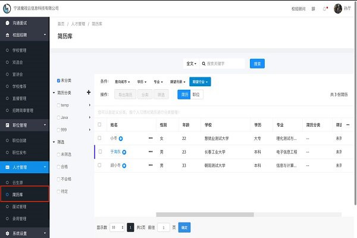This screenshot has width=357, height=238.
Task: Switch to the 简历 tab toggle
Action: click(184, 95)
